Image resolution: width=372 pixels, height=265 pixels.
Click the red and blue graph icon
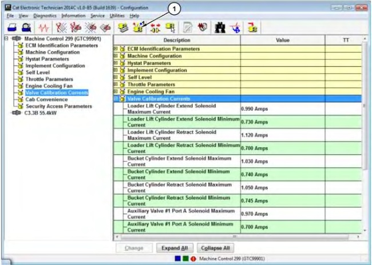[235, 28]
